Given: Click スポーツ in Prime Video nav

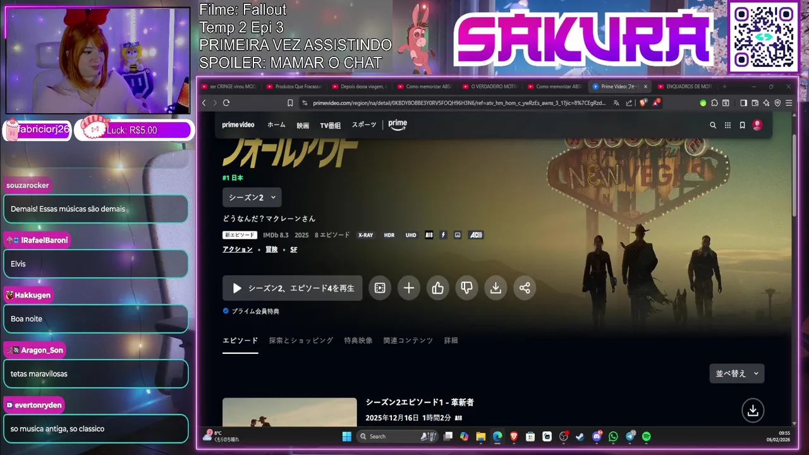Looking at the screenshot, I should click(x=364, y=125).
